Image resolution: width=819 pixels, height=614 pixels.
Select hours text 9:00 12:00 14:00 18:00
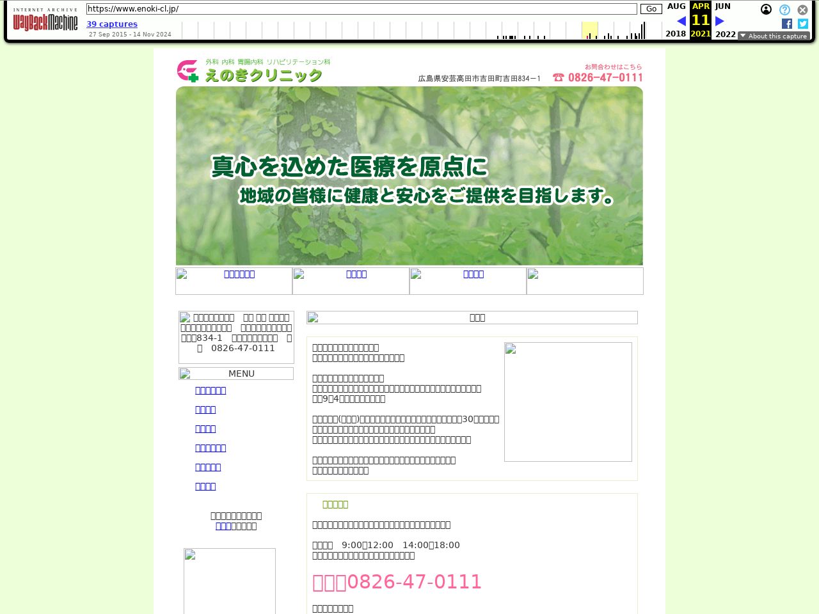401,545
